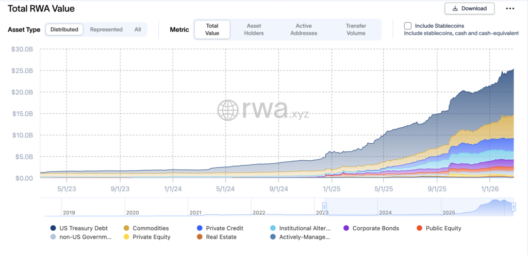Image resolution: width=528 pixels, height=255 pixels.
Task: Click the Real Estate legend marker
Action: [x=200, y=237]
